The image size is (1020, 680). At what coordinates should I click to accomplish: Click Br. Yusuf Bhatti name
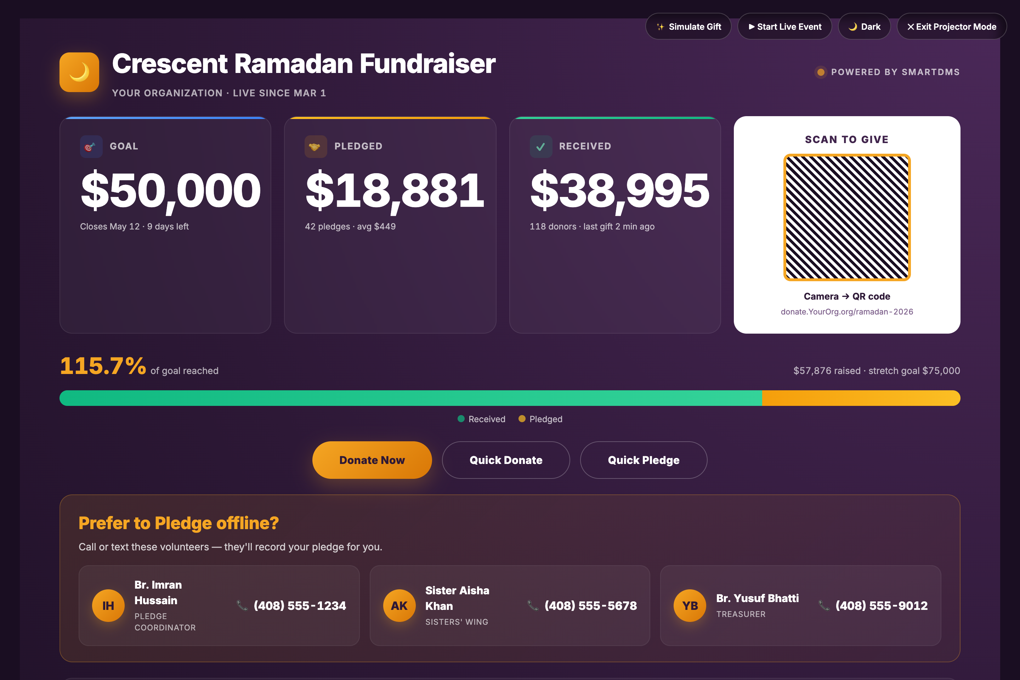point(757,599)
